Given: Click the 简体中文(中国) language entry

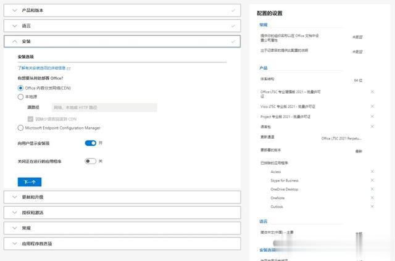Looking at the screenshot, I should (277, 232).
